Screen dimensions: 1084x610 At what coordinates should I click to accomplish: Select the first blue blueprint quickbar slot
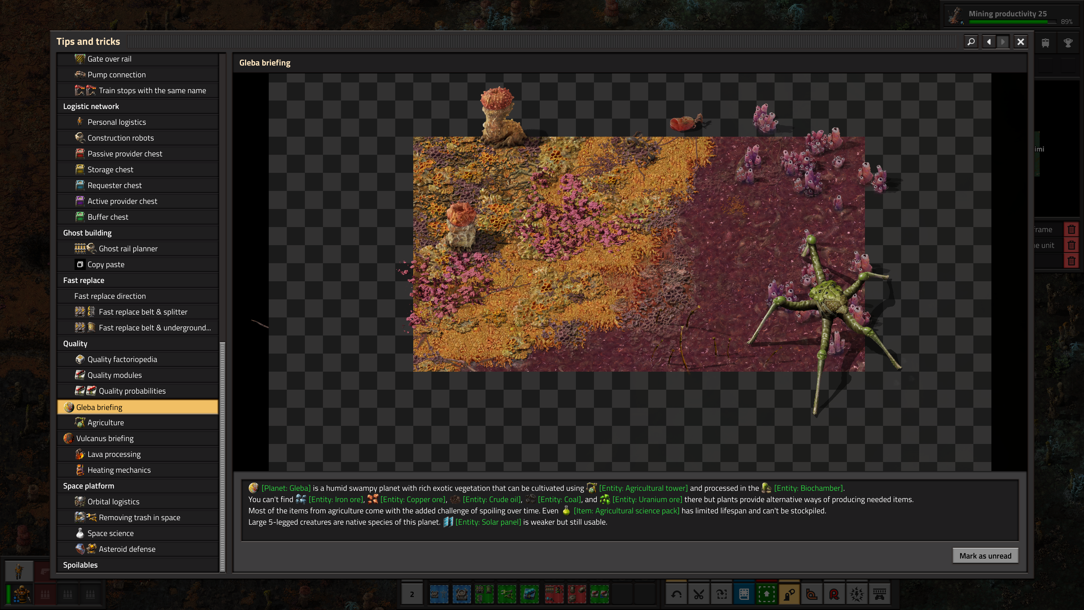(x=439, y=594)
